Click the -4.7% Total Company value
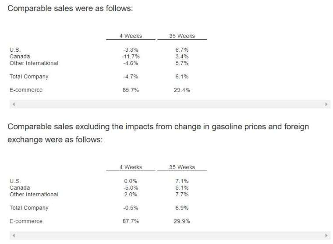The width and height of the screenshot is (333, 244). coord(131,77)
